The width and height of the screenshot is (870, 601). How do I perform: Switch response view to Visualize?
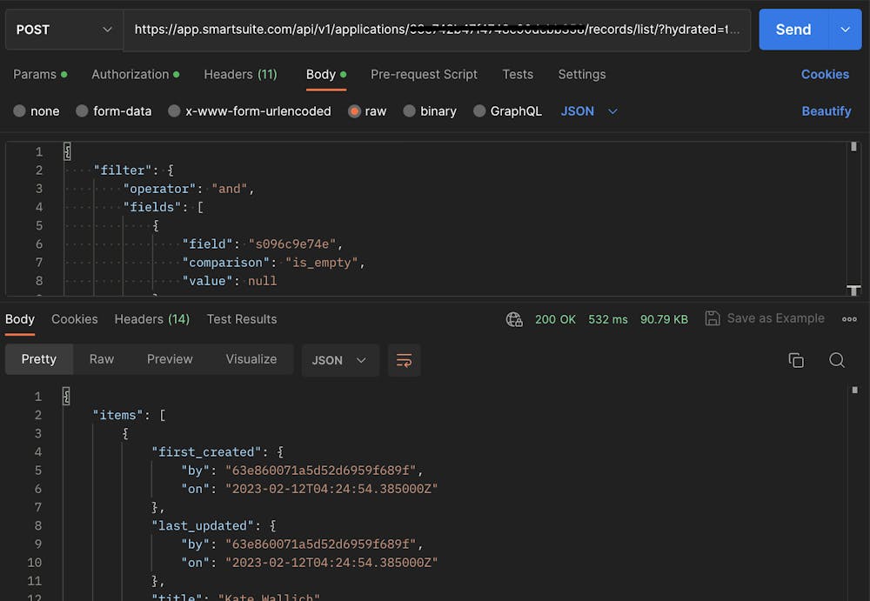pyautogui.click(x=251, y=359)
